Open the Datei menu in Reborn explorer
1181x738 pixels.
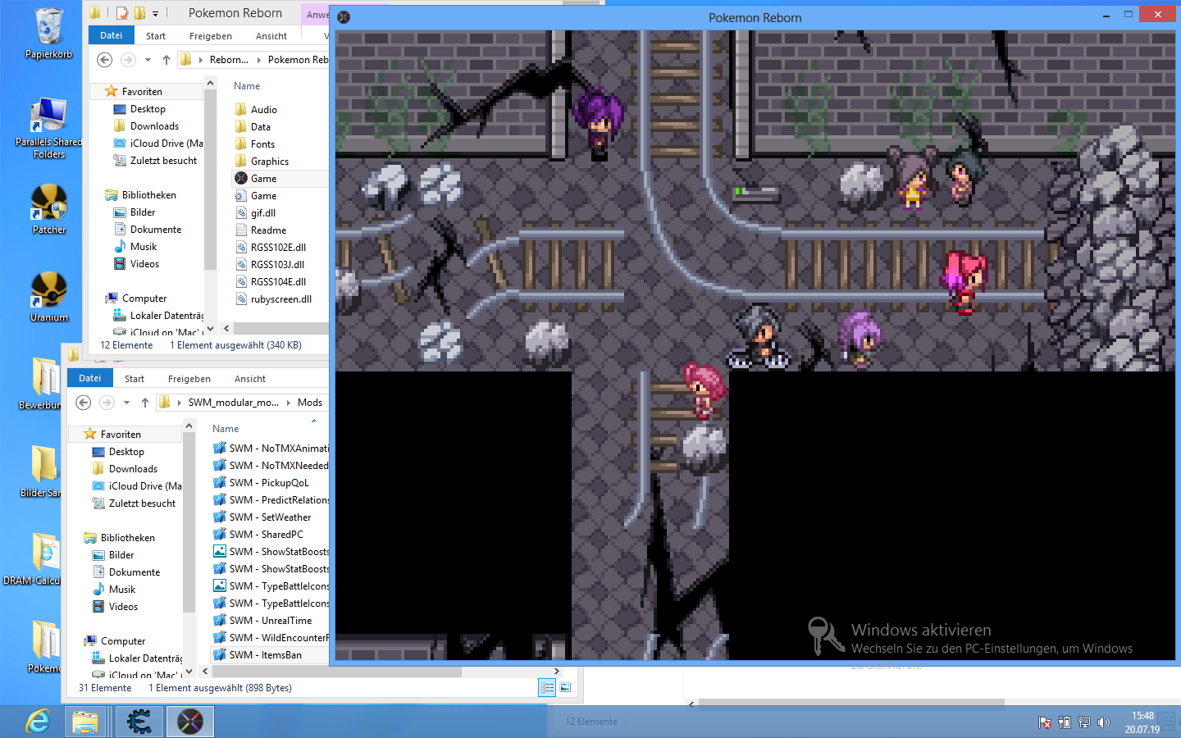click(111, 36)
